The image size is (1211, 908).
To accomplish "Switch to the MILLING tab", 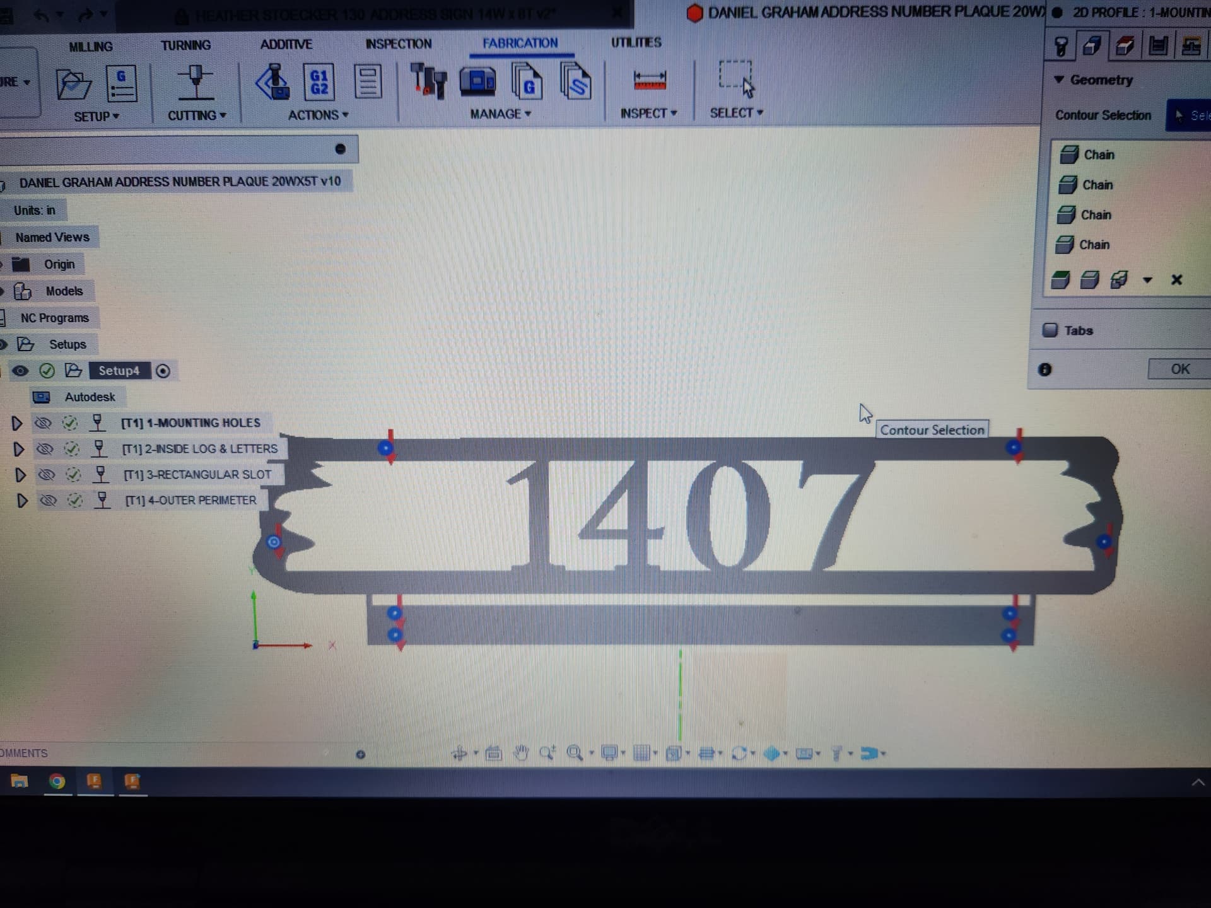I will pos(91,47).
